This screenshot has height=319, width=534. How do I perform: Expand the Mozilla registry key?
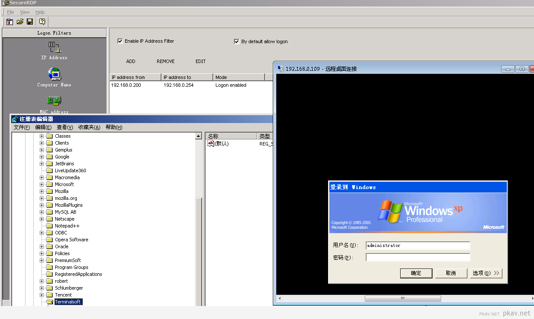tap(42, 191)
